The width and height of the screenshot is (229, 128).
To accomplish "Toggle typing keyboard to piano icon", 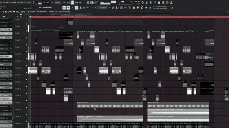I will (x=64, y=7).
